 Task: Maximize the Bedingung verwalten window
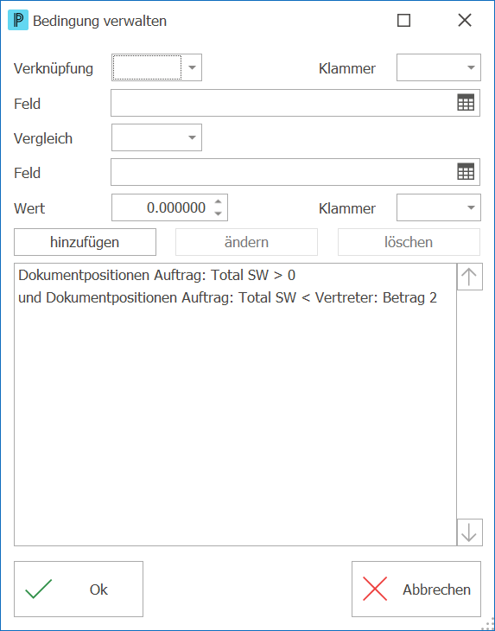403,20
